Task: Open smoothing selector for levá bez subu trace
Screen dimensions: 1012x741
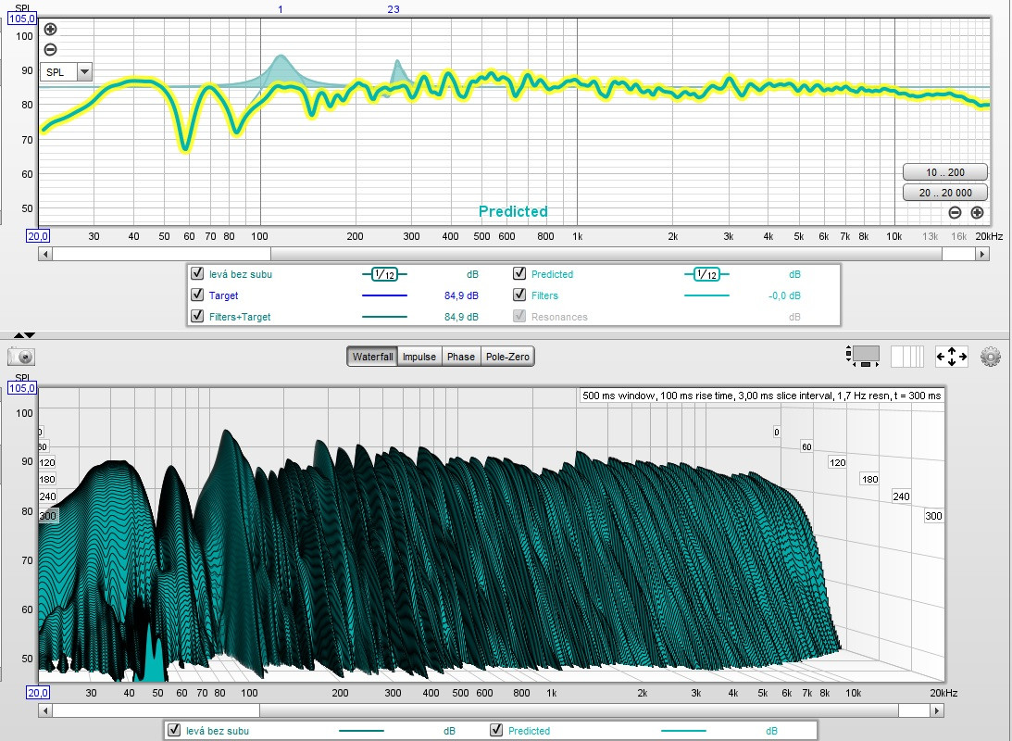Action: tap(383, 274)
